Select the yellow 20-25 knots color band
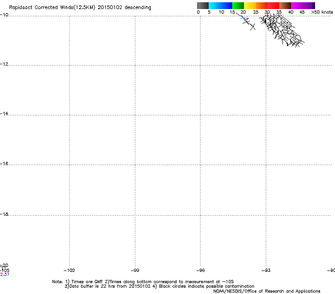The image size is (335, 294). coord(250,5)
